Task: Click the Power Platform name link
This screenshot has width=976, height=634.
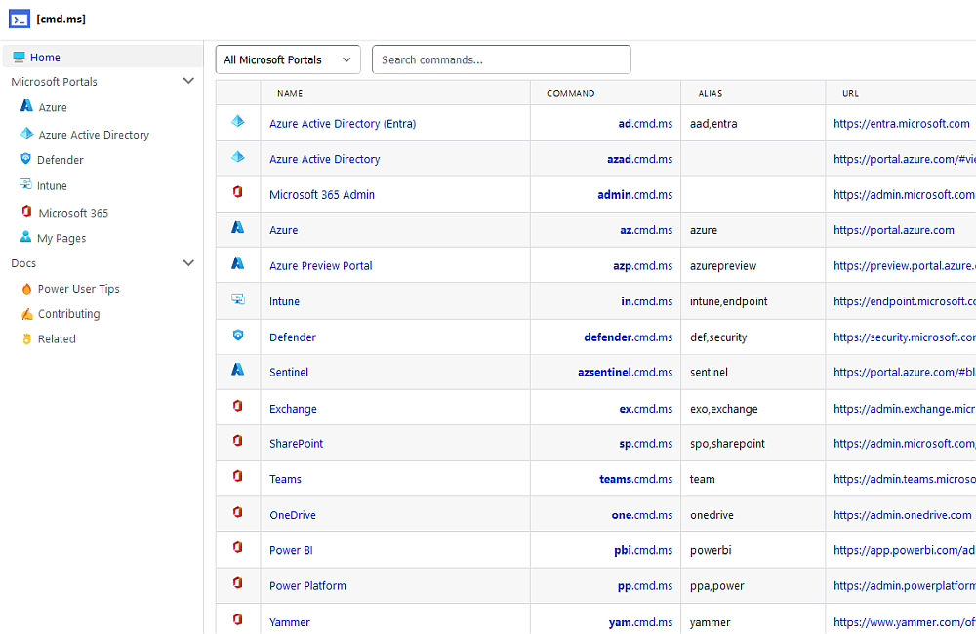Action: (307, 586)
